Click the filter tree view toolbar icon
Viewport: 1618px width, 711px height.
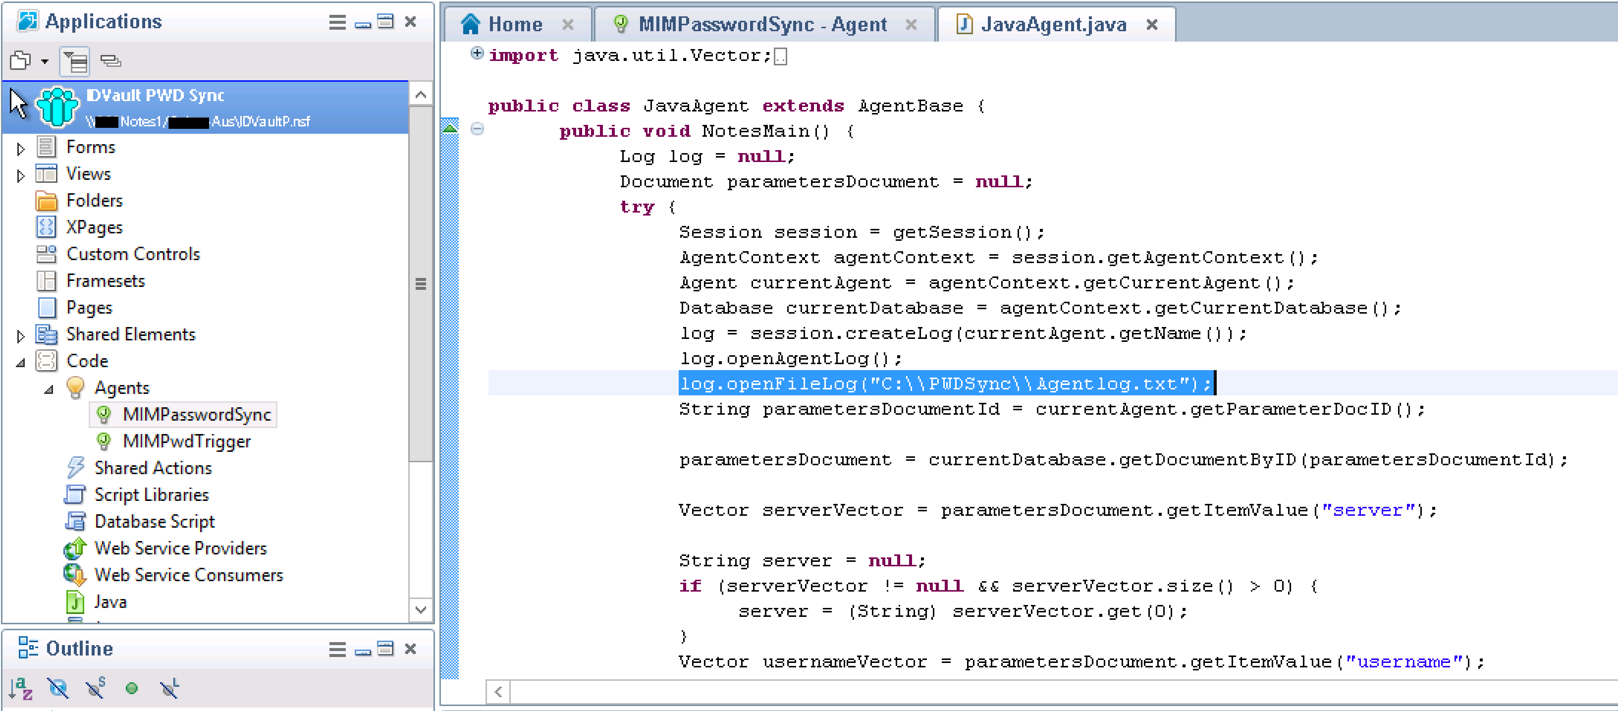(75, 61)
